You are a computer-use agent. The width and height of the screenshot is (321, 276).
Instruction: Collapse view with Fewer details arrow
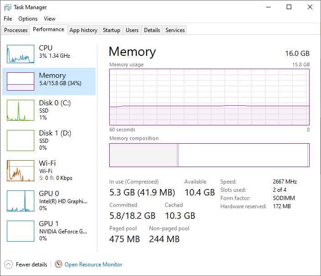click(x=8, y=265)
